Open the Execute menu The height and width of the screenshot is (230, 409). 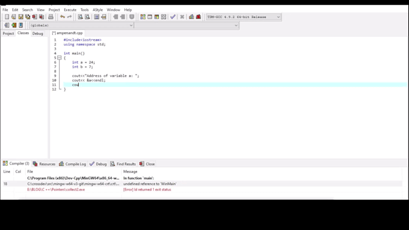[70, 10]
